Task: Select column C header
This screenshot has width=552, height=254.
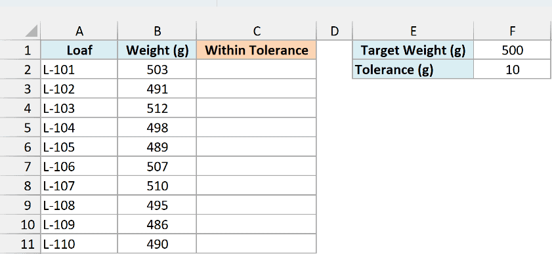Action: click(256, 31)
